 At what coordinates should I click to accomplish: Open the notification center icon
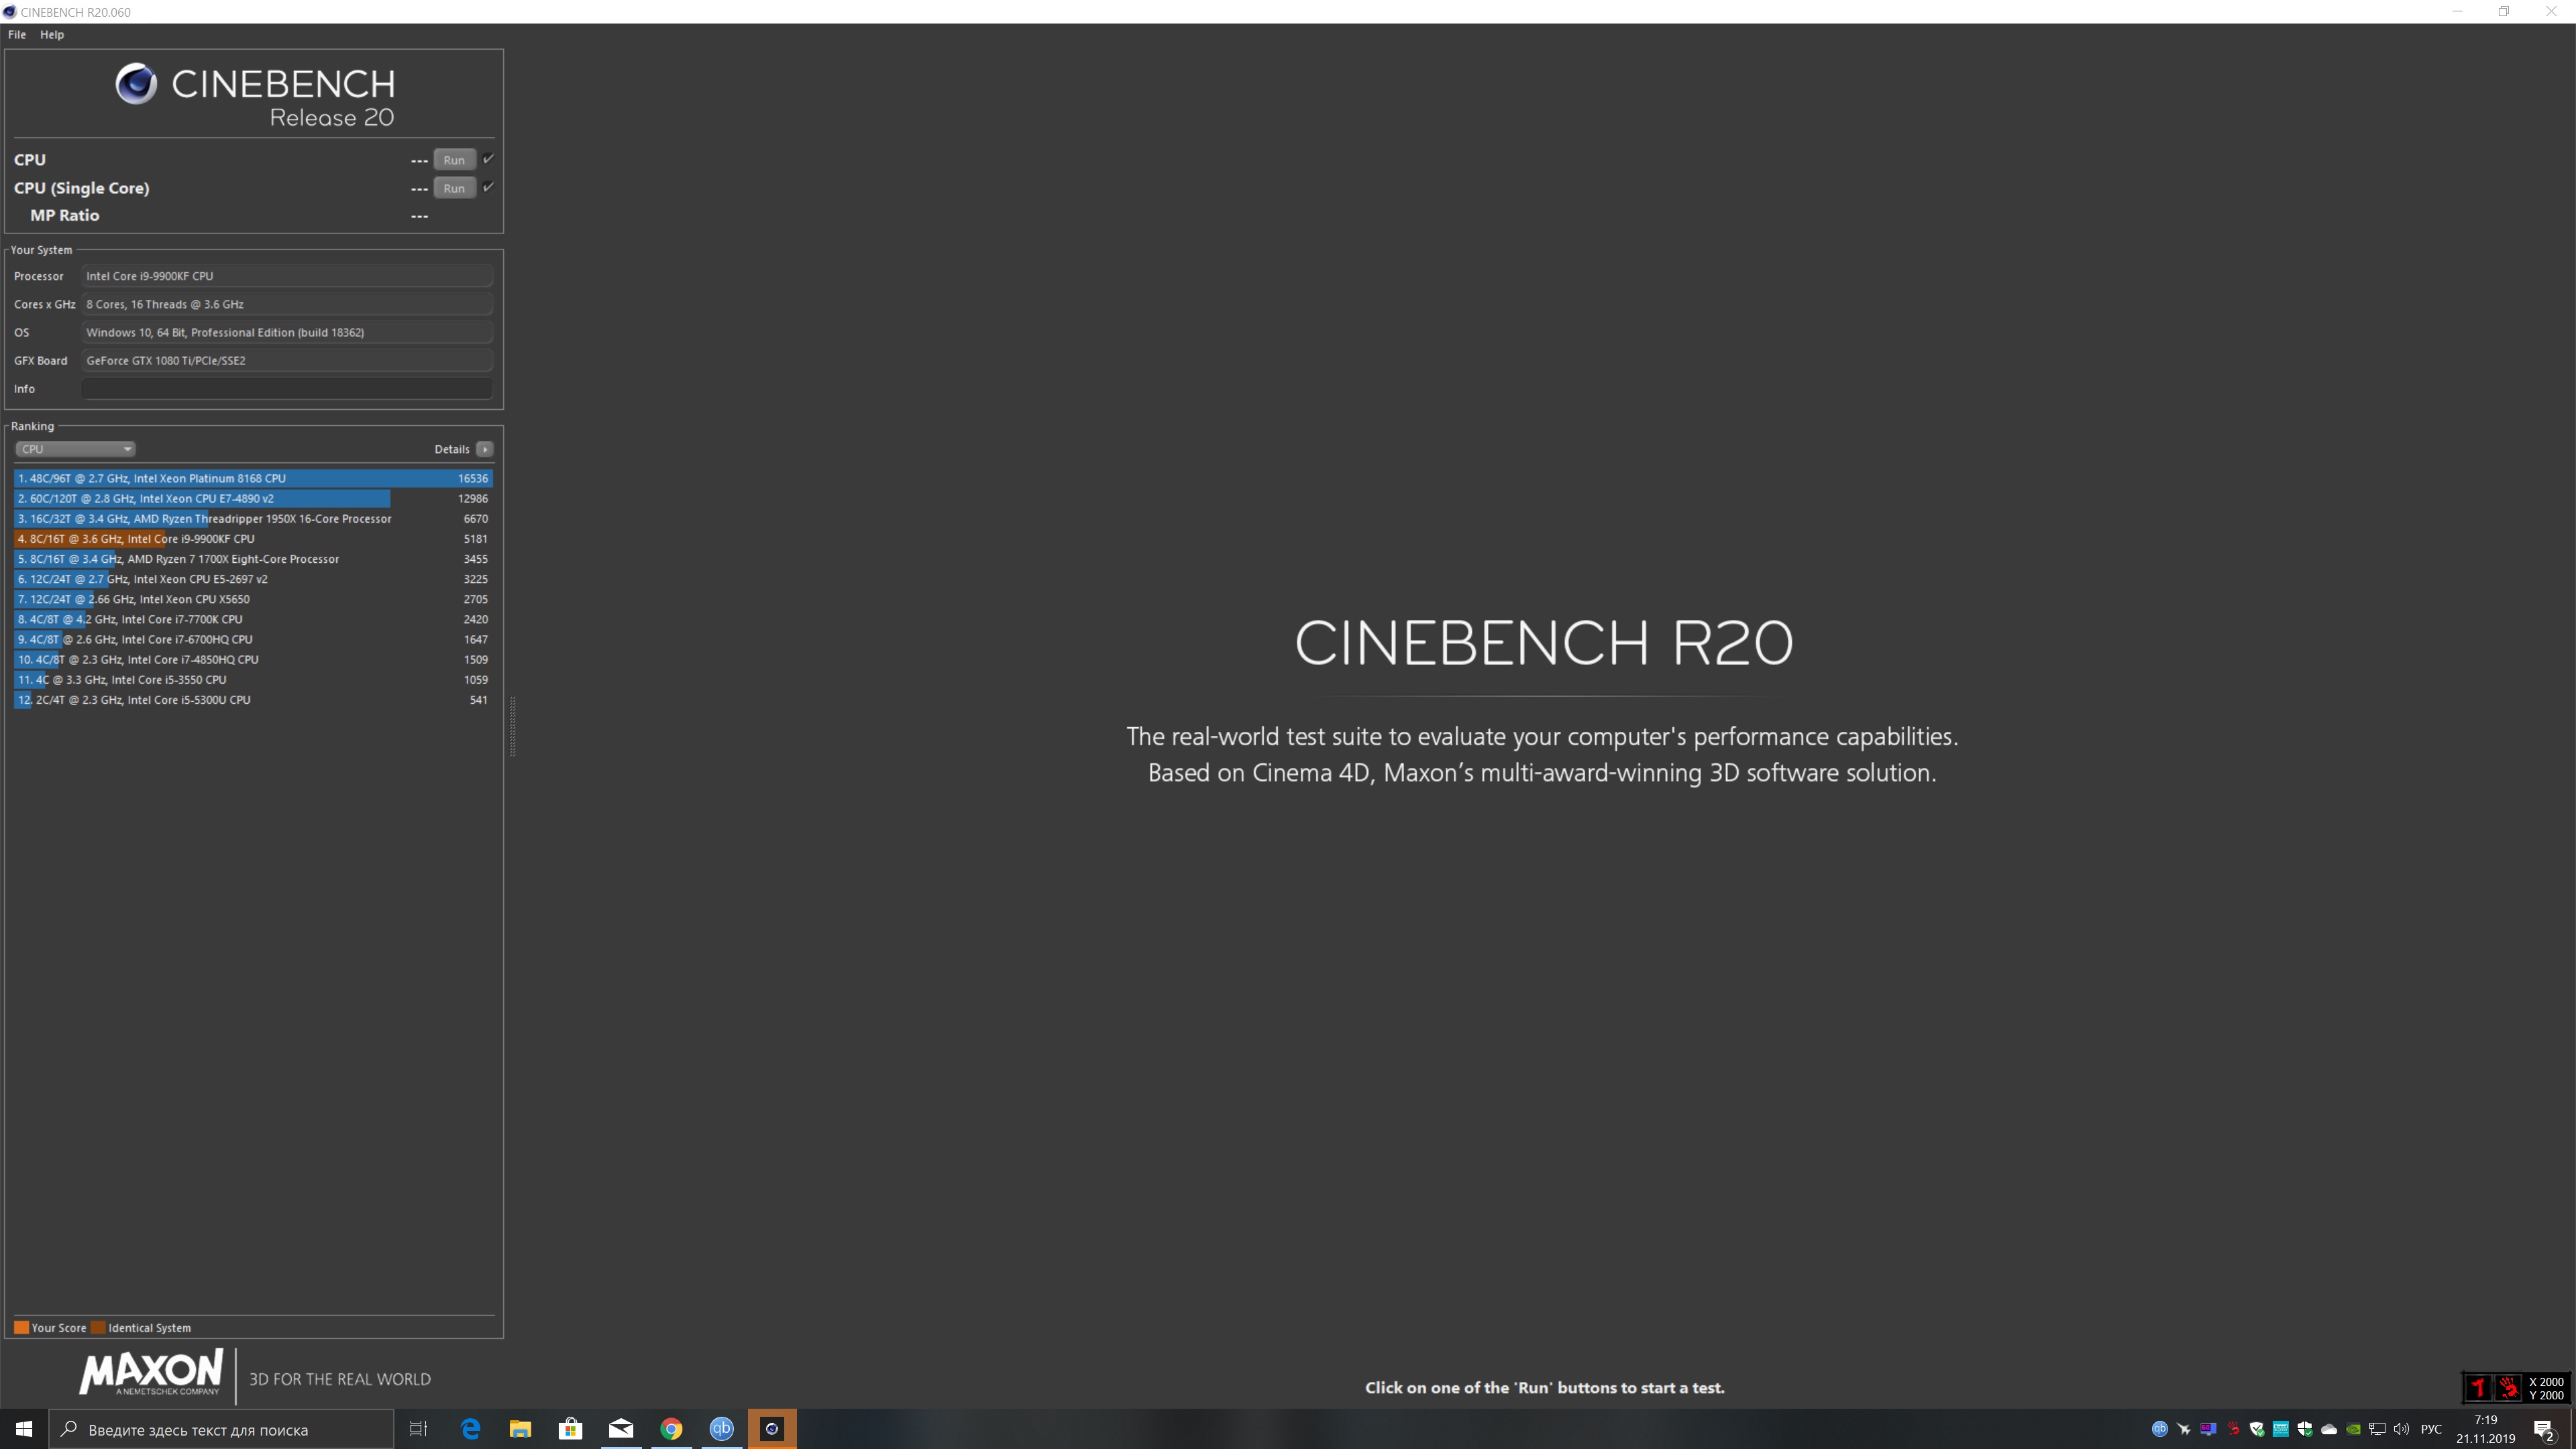pyautogui.click(x=2544, y=1430)
